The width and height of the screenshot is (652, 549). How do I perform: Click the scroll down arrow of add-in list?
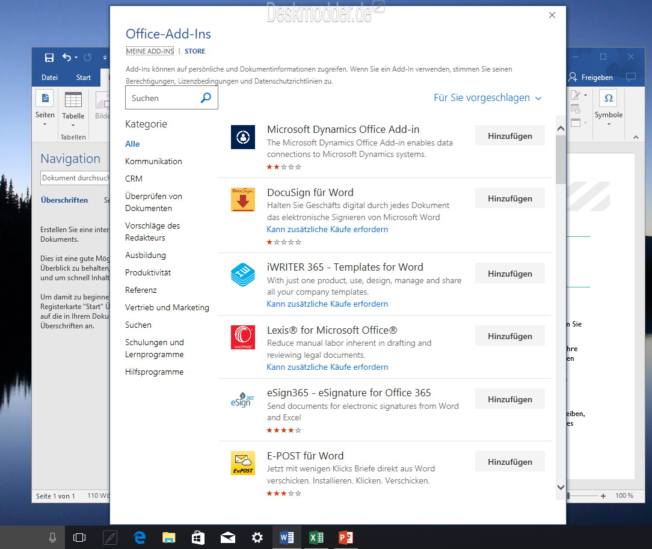click(561, 487)
